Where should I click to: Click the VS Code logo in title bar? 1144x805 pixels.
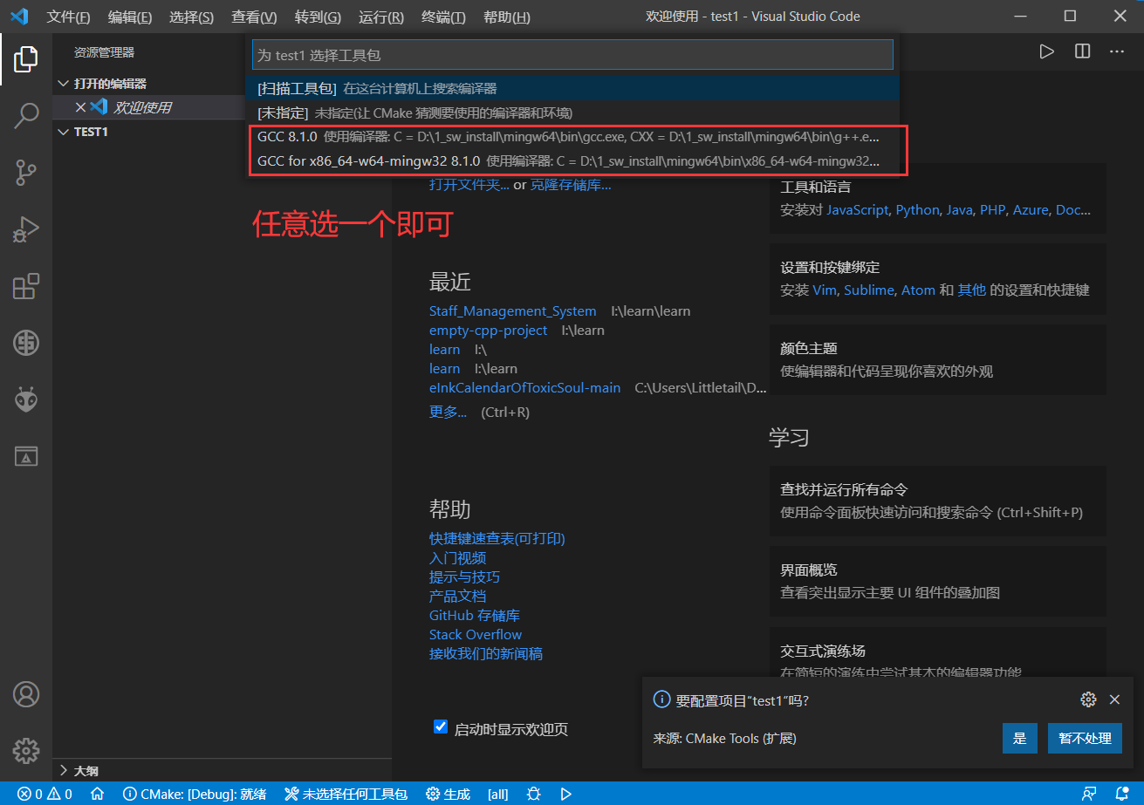click(19, 17)
